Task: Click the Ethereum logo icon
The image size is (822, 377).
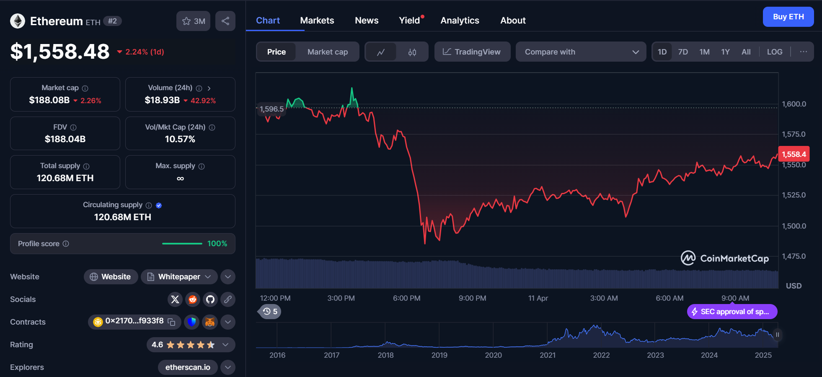Action: 18,21
